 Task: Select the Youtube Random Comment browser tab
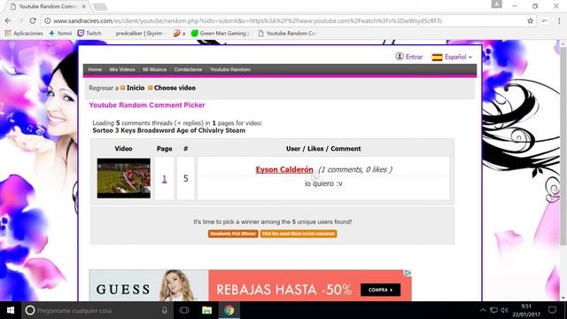tap(47, 6)
